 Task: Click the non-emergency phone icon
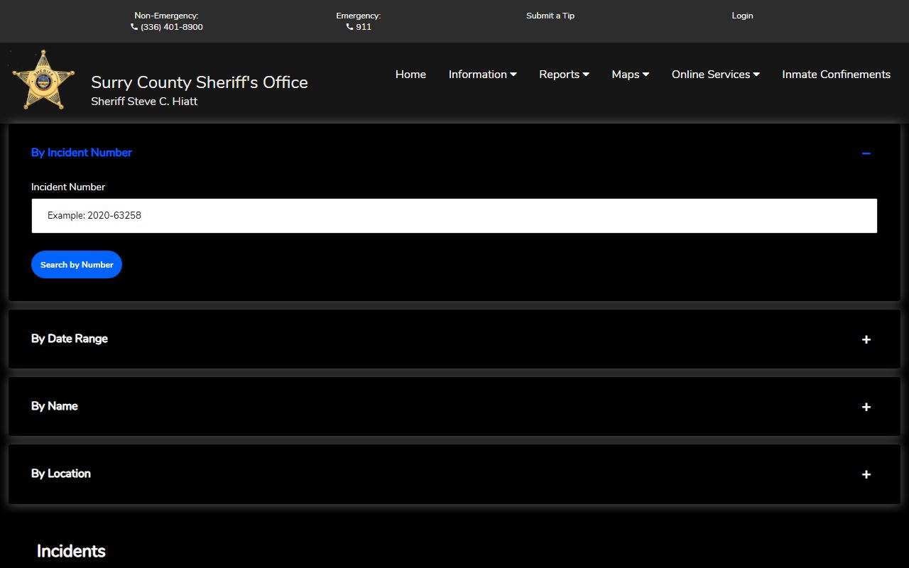(x=134, y=27)
